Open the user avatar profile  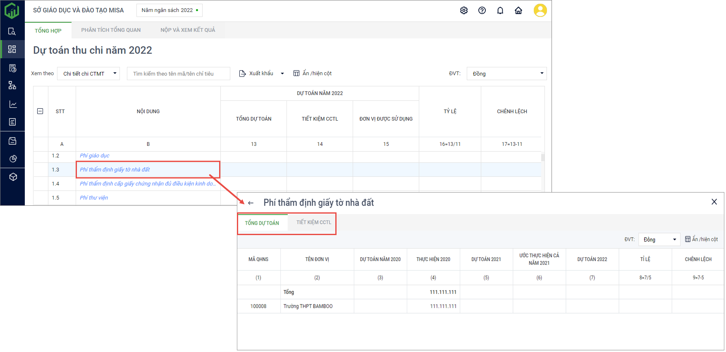(x=540, y=10)
